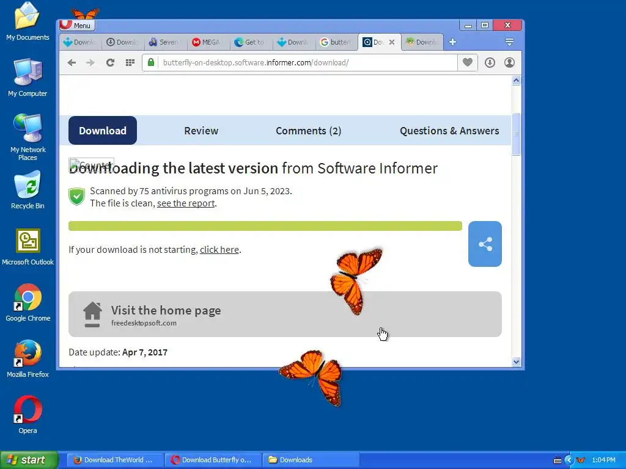Reload the page with the refresh icon
626x469 pixels.
(x=110, y=63)
